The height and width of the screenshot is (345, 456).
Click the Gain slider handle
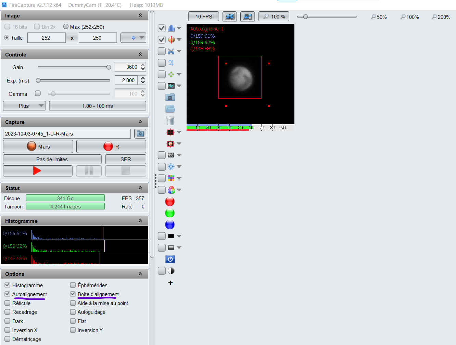coord(109,67)
